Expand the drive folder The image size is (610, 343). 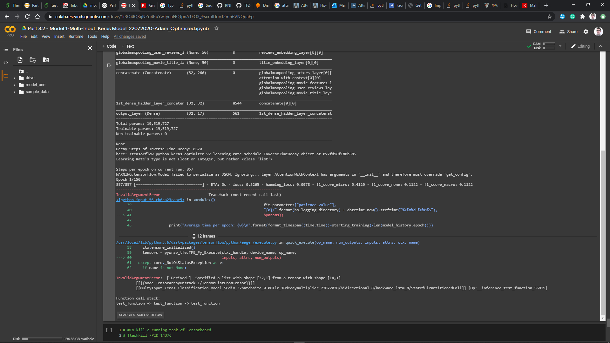tap(15, 77)
